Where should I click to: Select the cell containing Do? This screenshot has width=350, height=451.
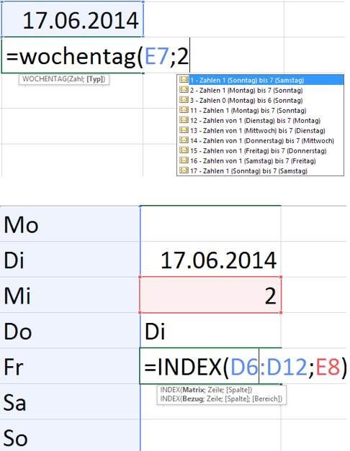[x=70, y=331]
